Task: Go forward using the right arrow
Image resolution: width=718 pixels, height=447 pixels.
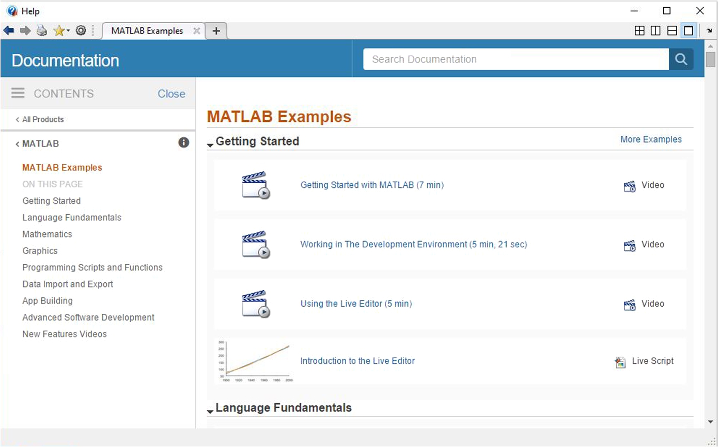Action: [x=25, y=31]
